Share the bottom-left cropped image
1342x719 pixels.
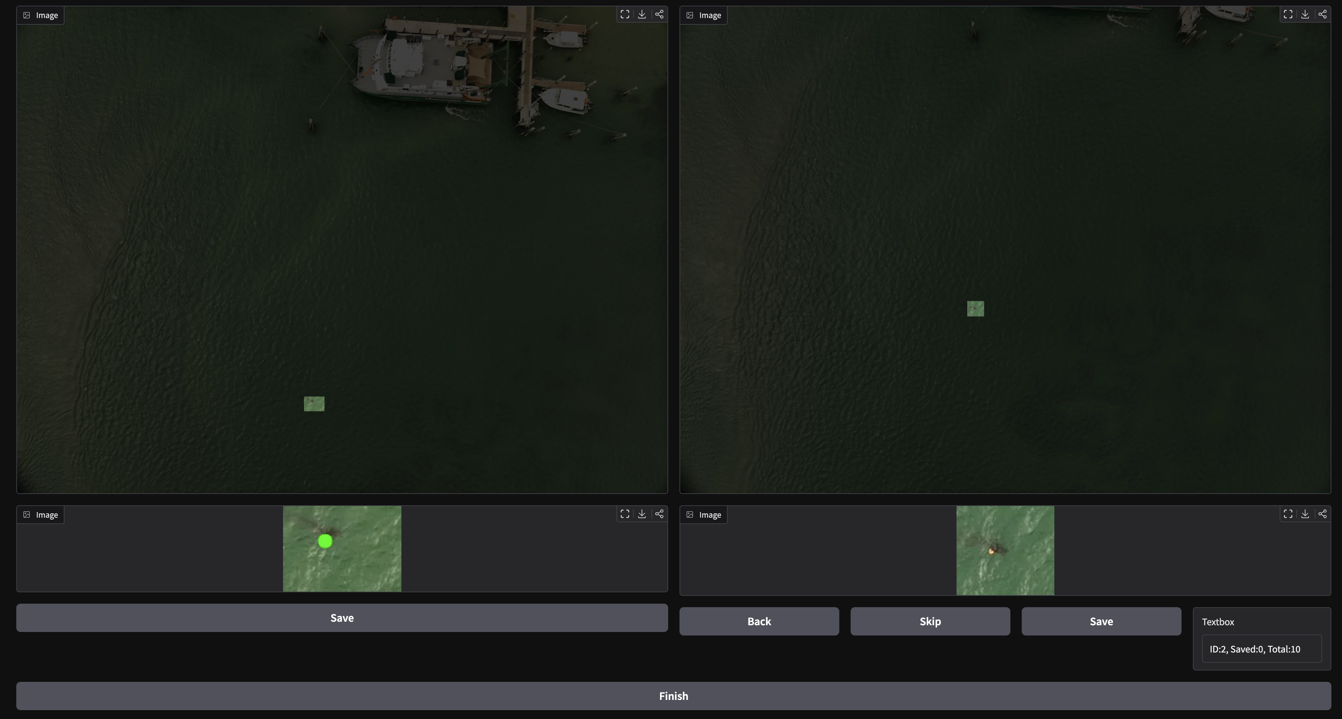(x=659, y=514)
